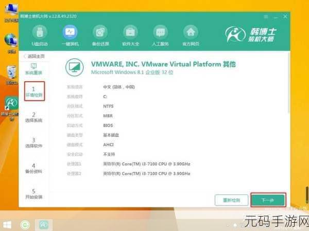Visit the 官方网站 home icon
Screen dimensions: 309x231
point(191,35)
